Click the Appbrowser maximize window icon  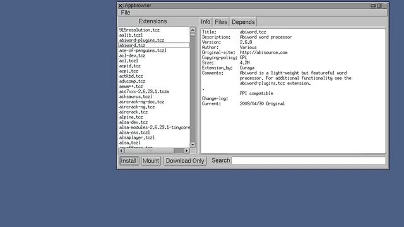[379, 6]
